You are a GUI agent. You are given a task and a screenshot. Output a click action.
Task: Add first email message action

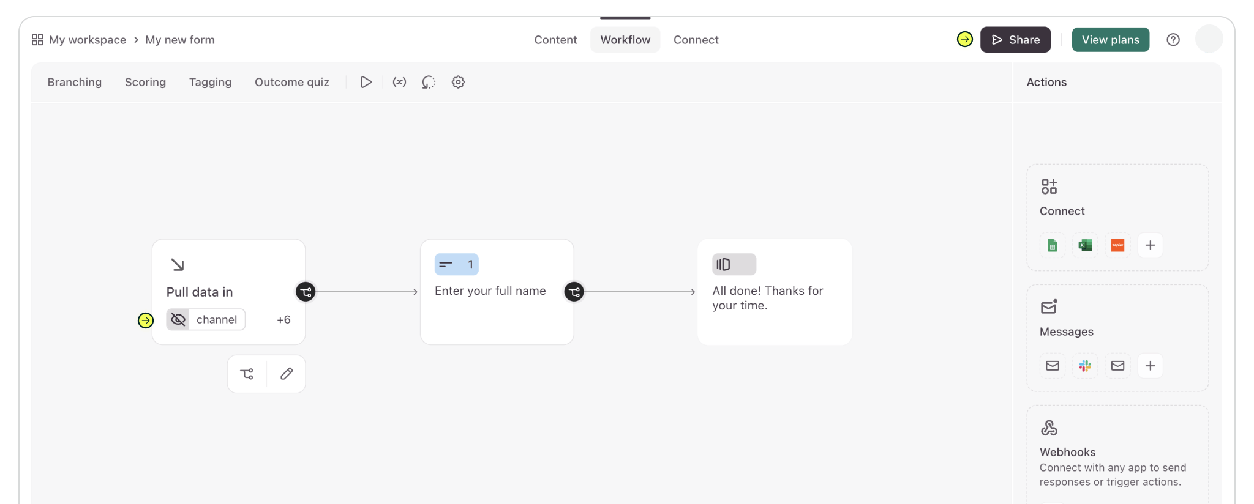click(x=1053, y=366)
